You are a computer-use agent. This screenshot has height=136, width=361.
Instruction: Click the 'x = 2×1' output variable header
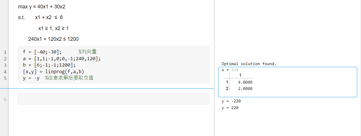[230, 70]
